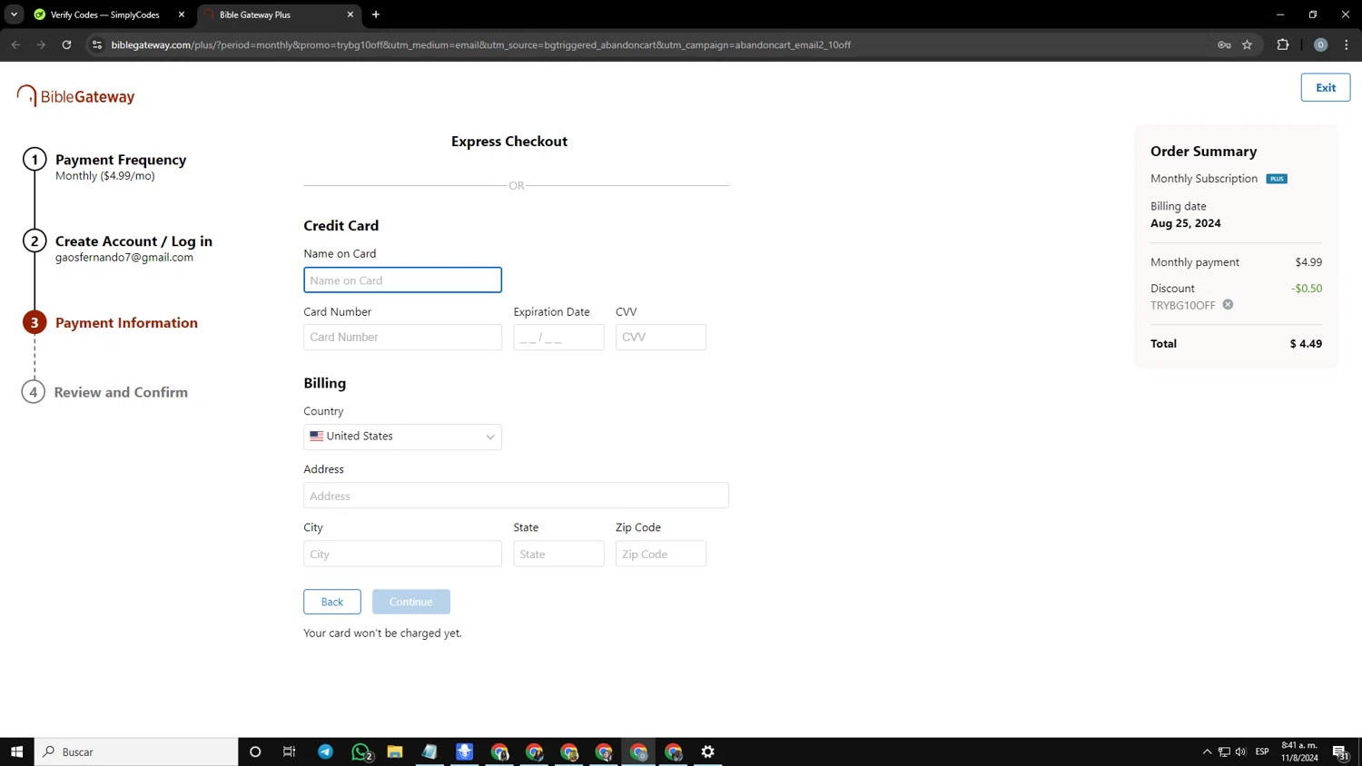Image resolution: width=1362 pixels, height=766 pixels.
Task: Click the step 3 circle icon
Action: [x=35, y=323]
